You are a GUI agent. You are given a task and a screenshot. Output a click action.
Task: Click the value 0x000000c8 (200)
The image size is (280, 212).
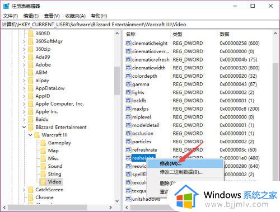[x=239, y=109]
